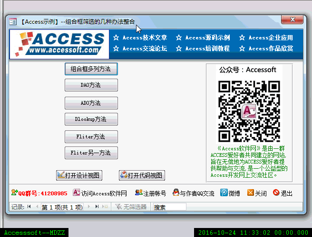Click the Access icon beside 访问Access软件网

(76, 192)
